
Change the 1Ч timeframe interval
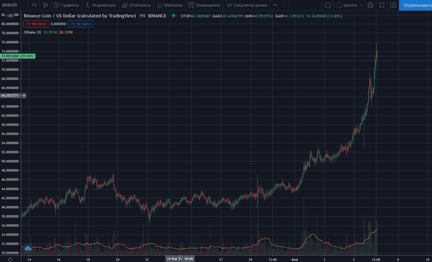pos(34,5)
